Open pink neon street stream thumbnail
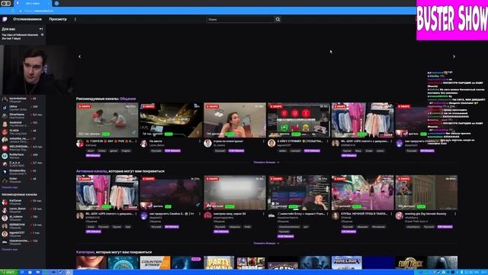 (x=363, y=192)
